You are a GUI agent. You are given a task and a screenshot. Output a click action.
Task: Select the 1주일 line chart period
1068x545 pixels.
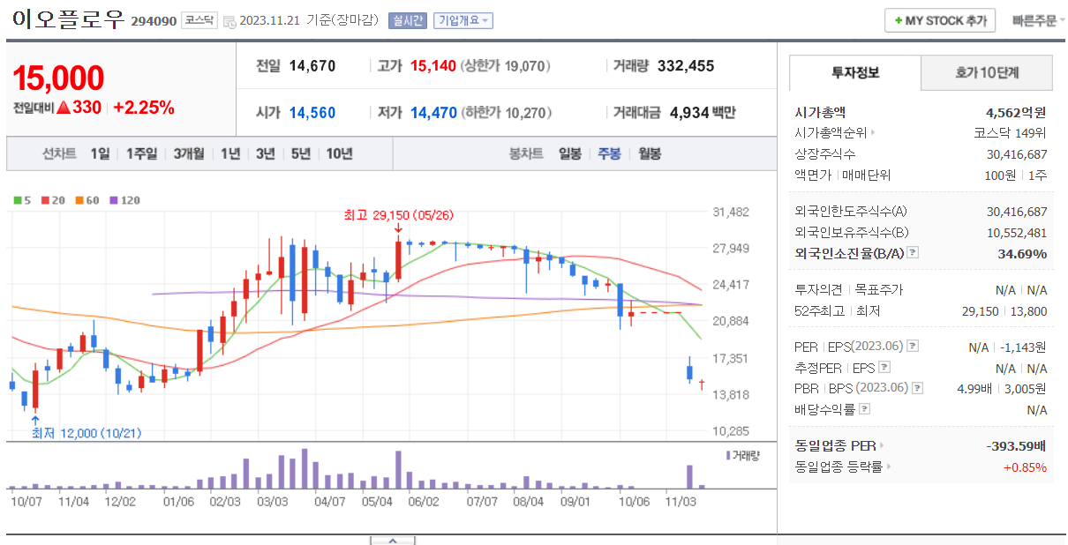coord(141,153)
